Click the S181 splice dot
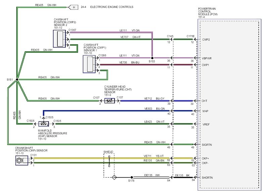Image resolution: width=267 pixels, height=196 pixels. tap(17, 80)
